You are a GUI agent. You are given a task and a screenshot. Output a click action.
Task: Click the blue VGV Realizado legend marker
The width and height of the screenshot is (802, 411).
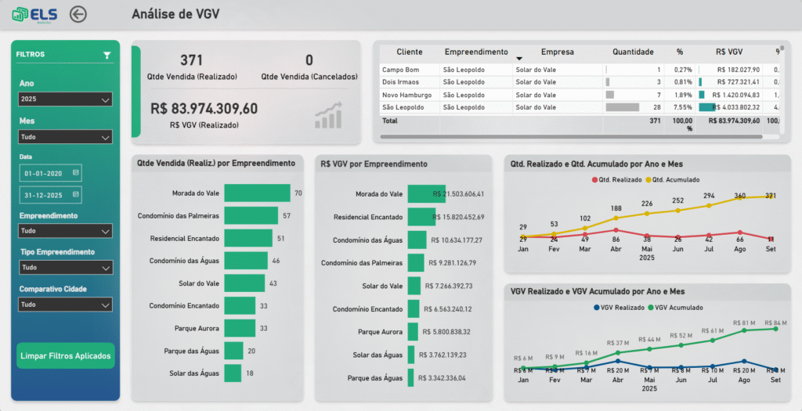(598, 308)
